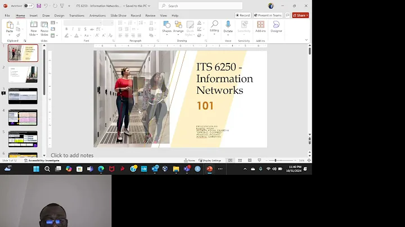This screenshot has height=227, width=405.
Task: Toggle AutoSave switch on
Action: 29,6
